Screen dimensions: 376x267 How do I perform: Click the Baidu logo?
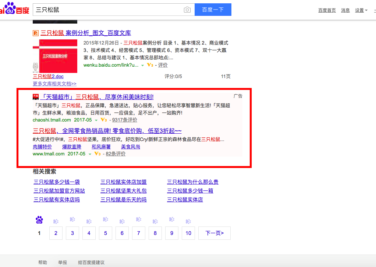click(15, 9)
